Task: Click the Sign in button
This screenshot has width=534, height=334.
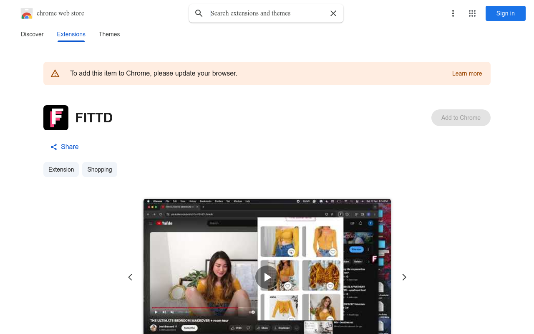Action: 506,13
